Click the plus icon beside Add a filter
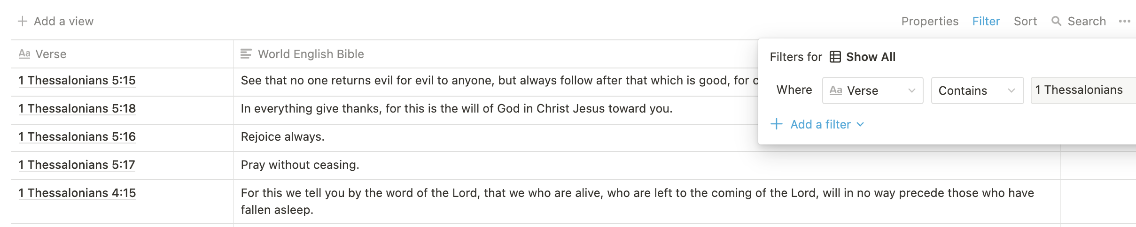The width and height of the screenshot is (1136, 227). [777, 124]
